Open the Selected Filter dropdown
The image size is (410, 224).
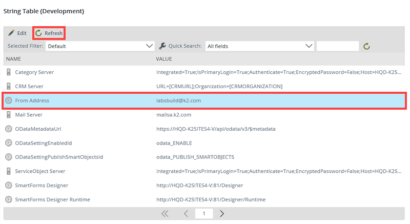coord(100,46)
